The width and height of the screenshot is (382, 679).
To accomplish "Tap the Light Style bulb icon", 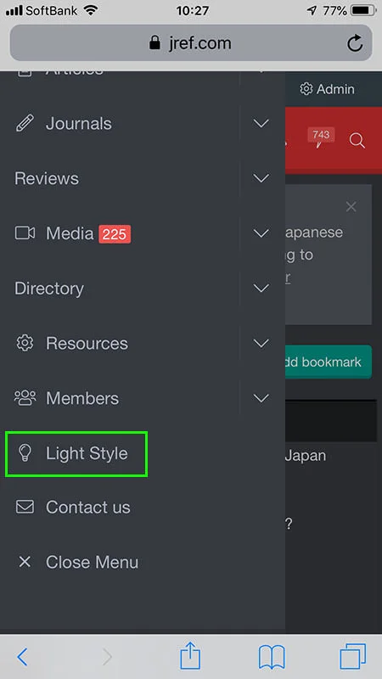I will (25, 453).
